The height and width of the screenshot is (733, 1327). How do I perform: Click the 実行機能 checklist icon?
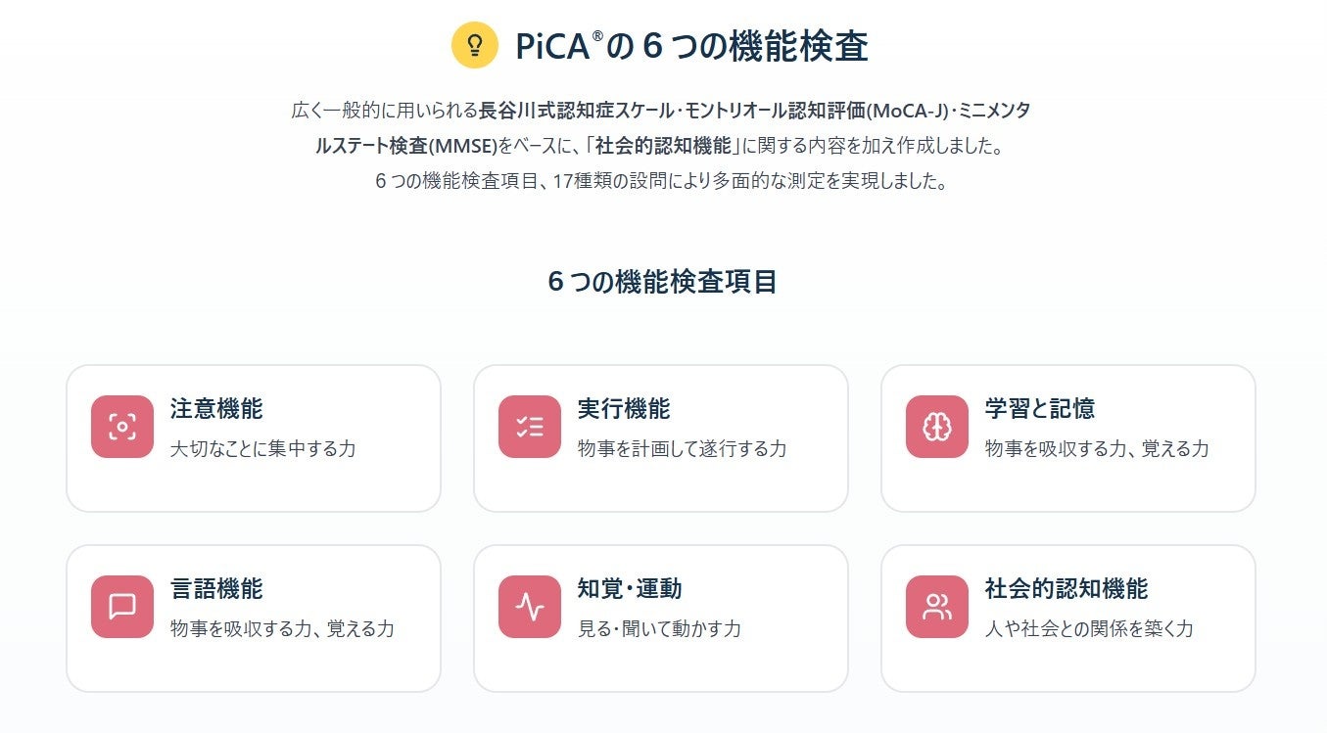530,427
